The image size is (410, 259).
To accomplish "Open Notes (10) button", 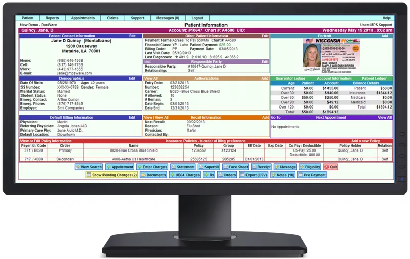I will coord(283,175).
